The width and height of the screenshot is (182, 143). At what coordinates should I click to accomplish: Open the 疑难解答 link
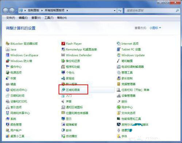click(71, 124)
